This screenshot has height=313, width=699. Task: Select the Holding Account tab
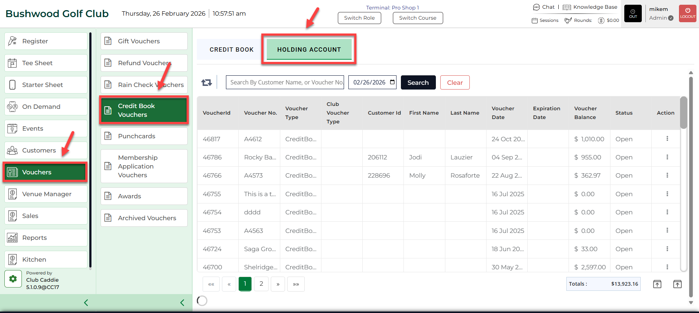pyautogui.click(x=309, y=49)
